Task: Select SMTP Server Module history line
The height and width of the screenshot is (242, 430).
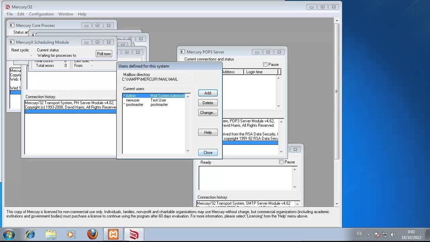Action: pyautogui.click(x=244, y=203)
